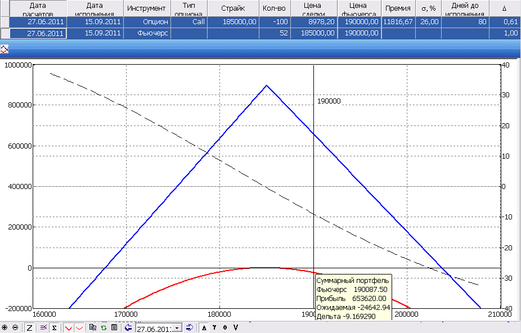The image size is (521, 333).
Task: Click the Страйк column header
Action: point(232,8)
